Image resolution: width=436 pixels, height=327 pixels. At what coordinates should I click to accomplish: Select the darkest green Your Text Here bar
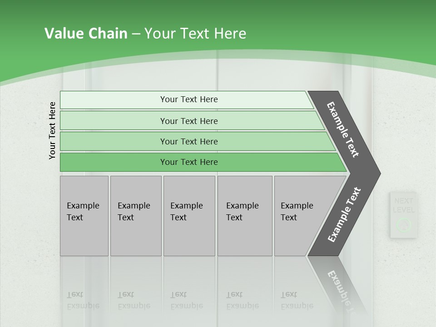tap(203, 162)
